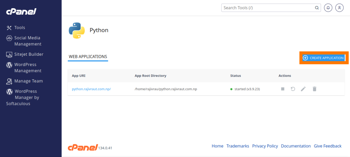Open WordPress Manager by Softaculous
Image resolution: width=350 pixels, height=157 pixels.
22,97
